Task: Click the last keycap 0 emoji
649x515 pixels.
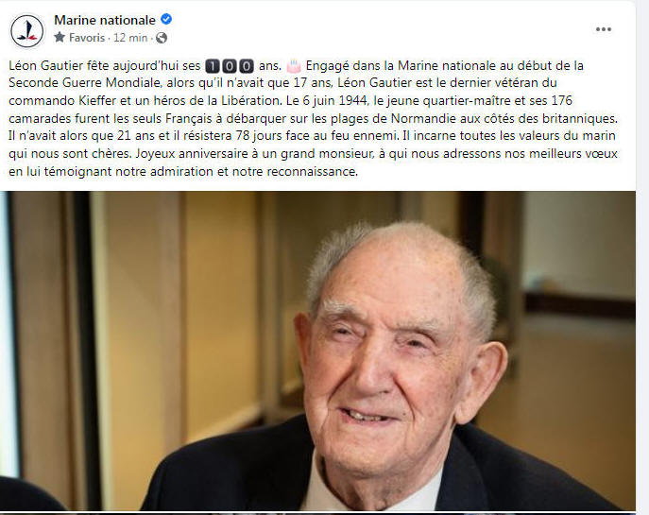Action: (248, 66)
